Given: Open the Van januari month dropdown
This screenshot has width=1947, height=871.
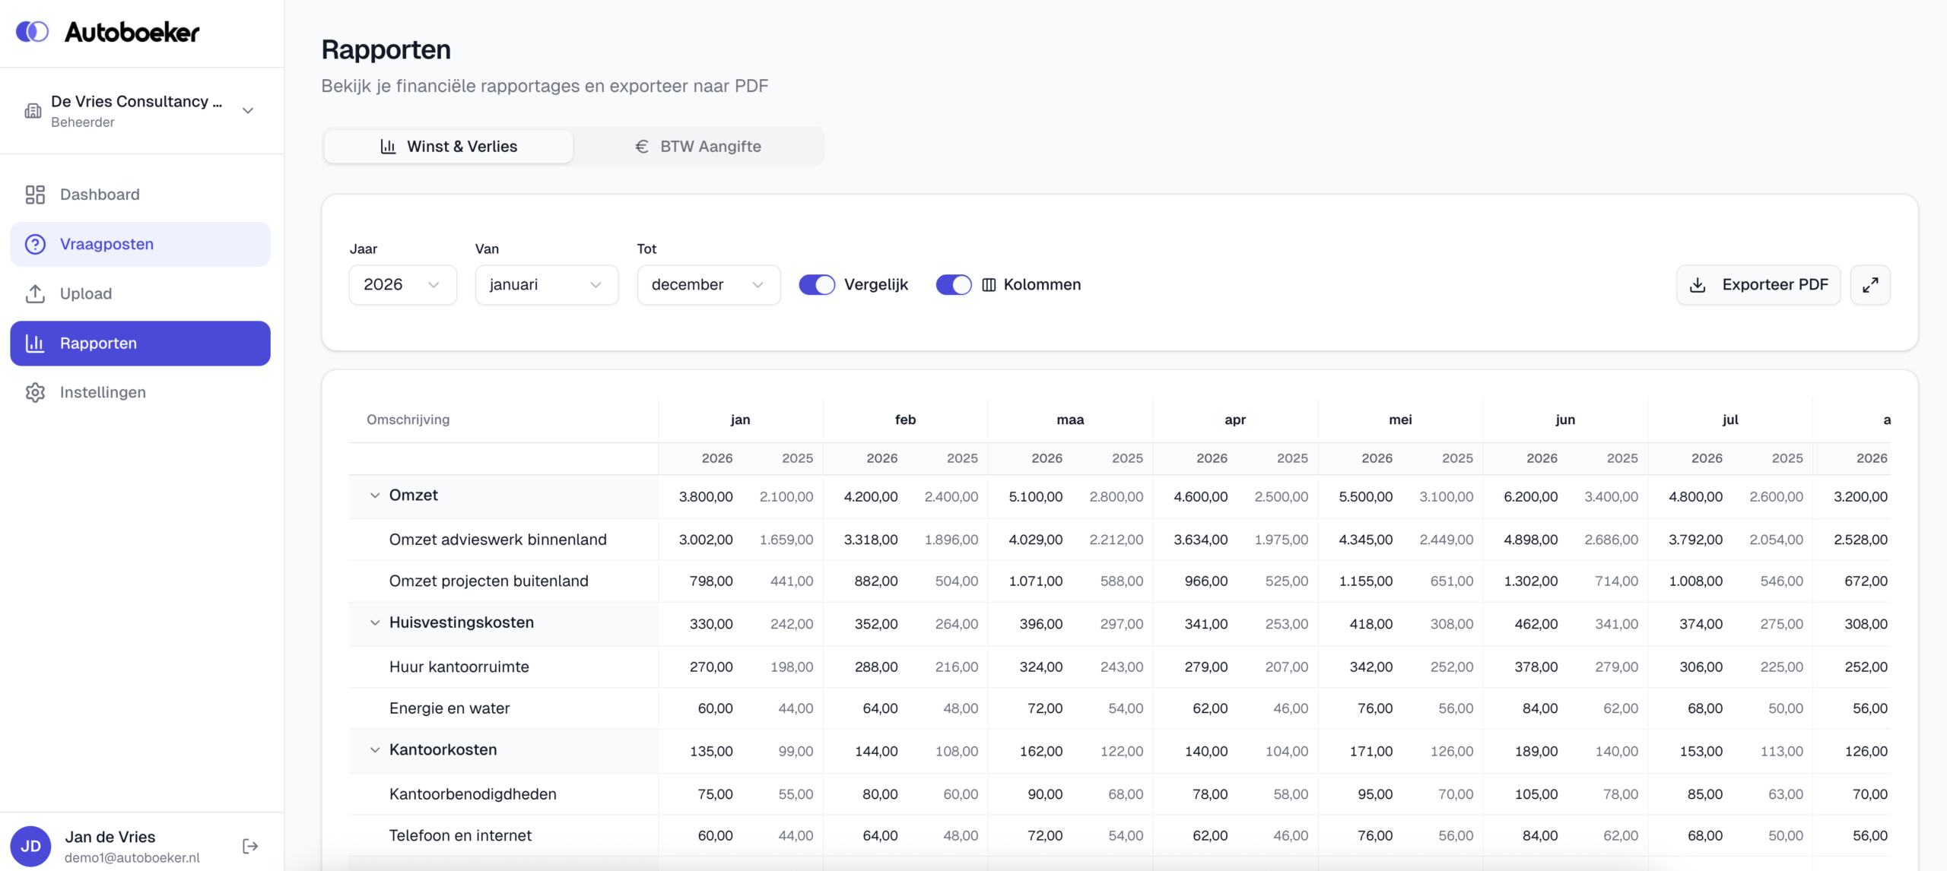Looking at the screenshot, I should coord(546,285).
